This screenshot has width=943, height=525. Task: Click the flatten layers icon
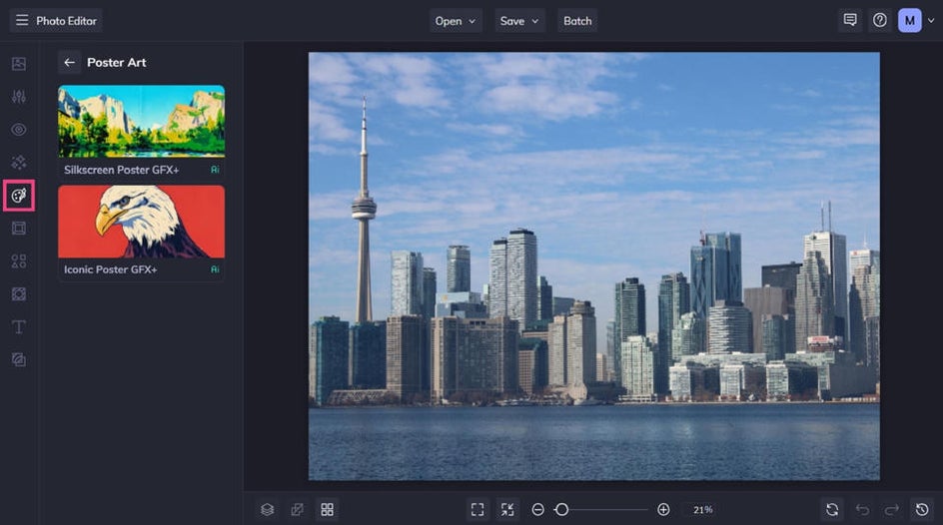coord(297,509)
